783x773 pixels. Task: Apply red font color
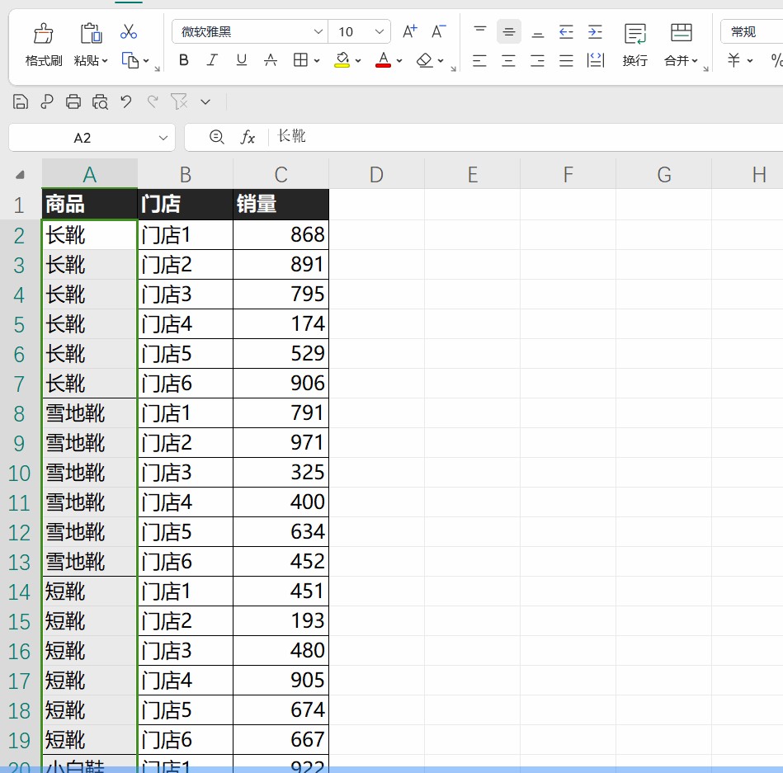click(x=383, y=60)
